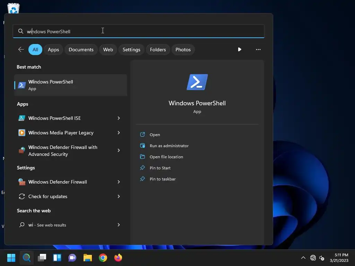The height and width of the screenshot is (266, 355).
Task: Open Recycle Bin on the desktop
Action: point(14,8)
